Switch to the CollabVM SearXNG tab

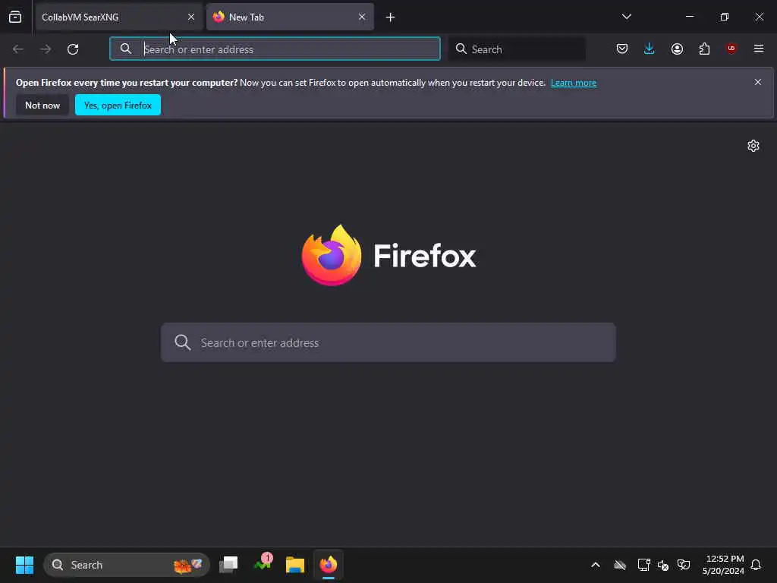(x=119, y=17)
